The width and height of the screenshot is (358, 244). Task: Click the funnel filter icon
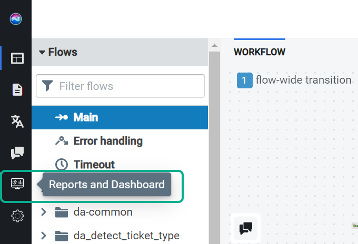pyautogui.click(x=47, y=86)
